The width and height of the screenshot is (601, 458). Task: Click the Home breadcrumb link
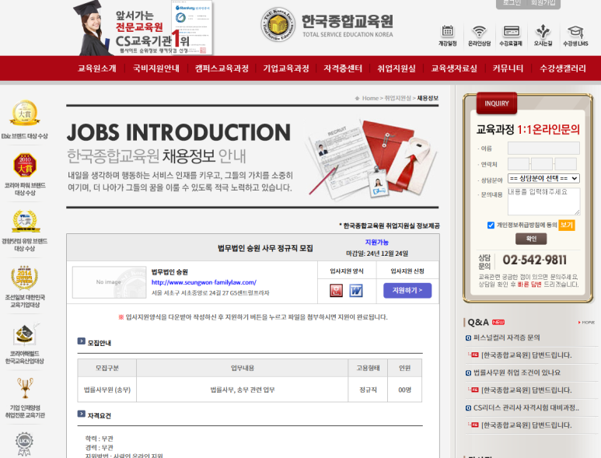coord(370,98)
